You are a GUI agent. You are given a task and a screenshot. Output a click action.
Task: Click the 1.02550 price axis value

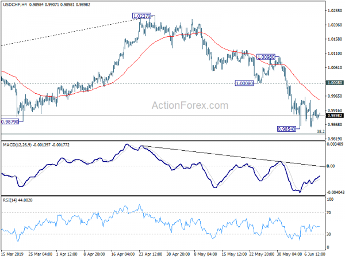(335, 10)
